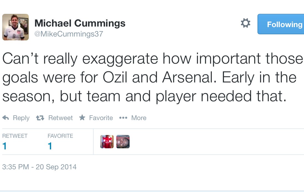
Task: Click the Favorite star icon
Action: (82, 118)
